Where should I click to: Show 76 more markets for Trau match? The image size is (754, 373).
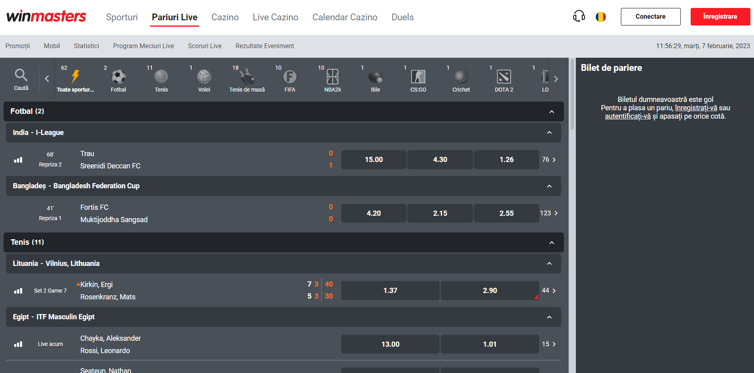549,160
